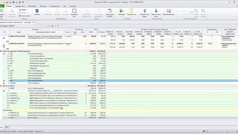Click Округление по МДС icon
238x134 pixels.
coord(110,11)
